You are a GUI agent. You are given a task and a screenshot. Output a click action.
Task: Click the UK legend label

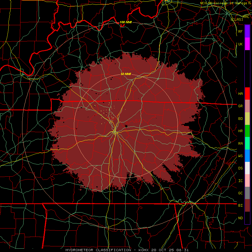tap(241, 44)
